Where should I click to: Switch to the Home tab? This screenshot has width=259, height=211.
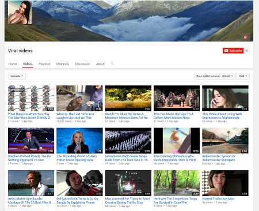[13, 64]
